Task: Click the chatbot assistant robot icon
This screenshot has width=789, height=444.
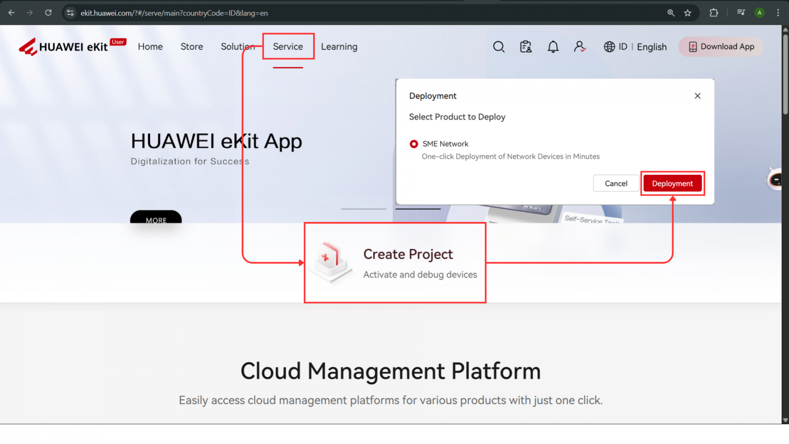Action: 775,180
